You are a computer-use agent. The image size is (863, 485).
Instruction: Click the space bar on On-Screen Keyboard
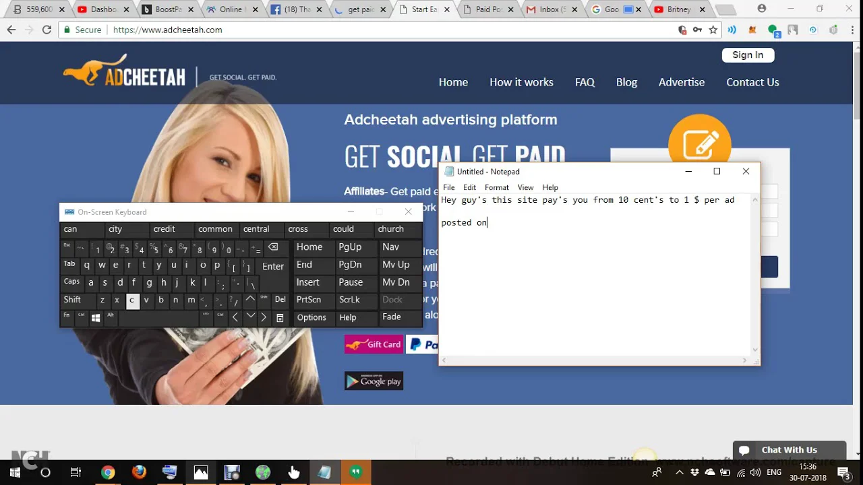click(159, 318)
